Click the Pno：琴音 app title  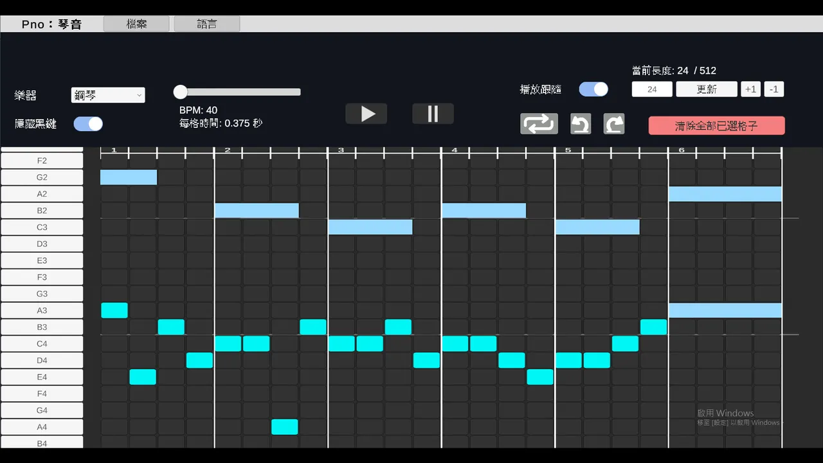(x=51, y=24)
